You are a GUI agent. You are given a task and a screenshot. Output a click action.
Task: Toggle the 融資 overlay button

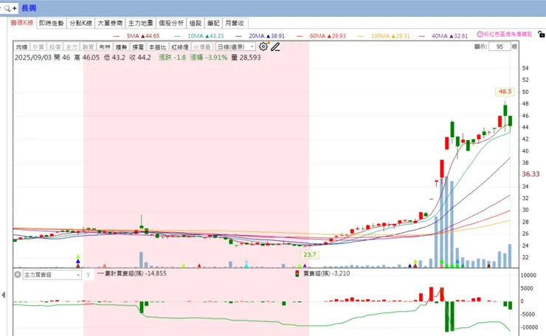coord(88,46)
